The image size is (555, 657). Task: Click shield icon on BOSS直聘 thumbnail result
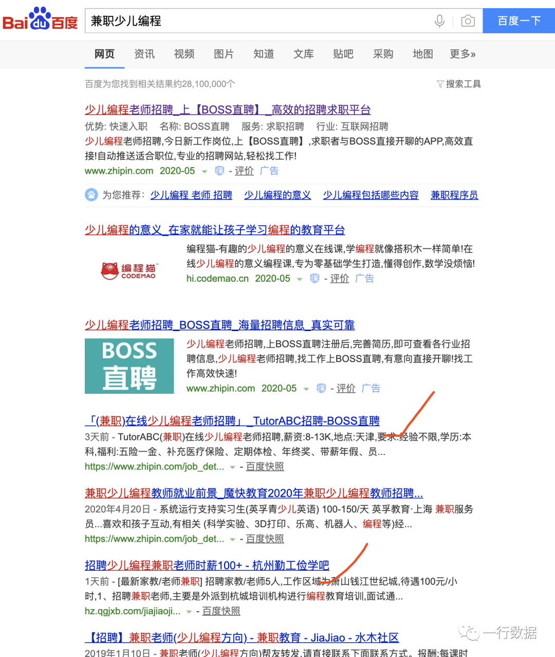(x=321, y=388)
